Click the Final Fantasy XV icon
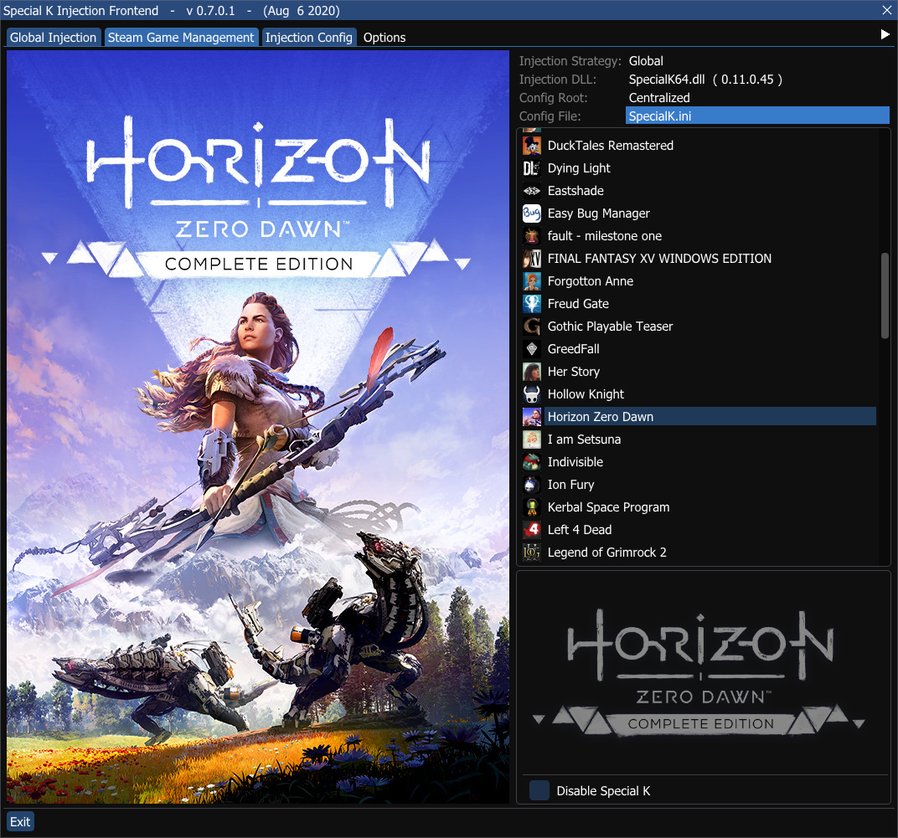This screenshot has height=838, width=898. pyautogui.click(x=531, y=259)
